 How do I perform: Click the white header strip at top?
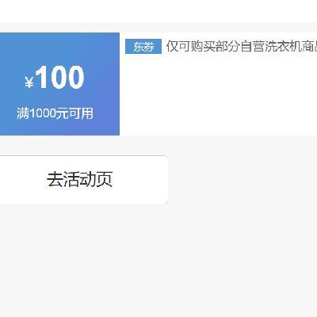point(158,11)
